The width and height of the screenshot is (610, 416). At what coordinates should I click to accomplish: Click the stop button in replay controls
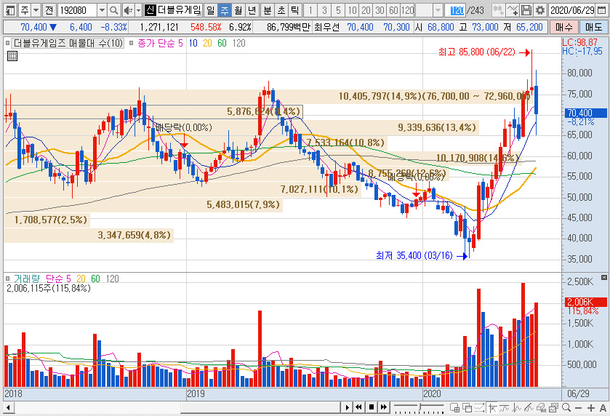[x=371, y=407]
